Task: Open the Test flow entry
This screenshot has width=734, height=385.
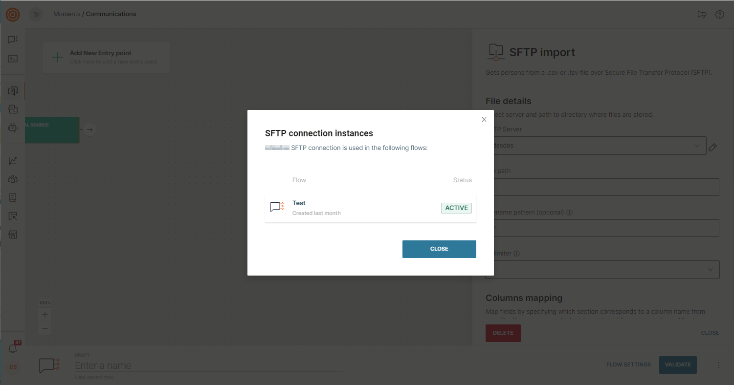Action: pos(299,203)
